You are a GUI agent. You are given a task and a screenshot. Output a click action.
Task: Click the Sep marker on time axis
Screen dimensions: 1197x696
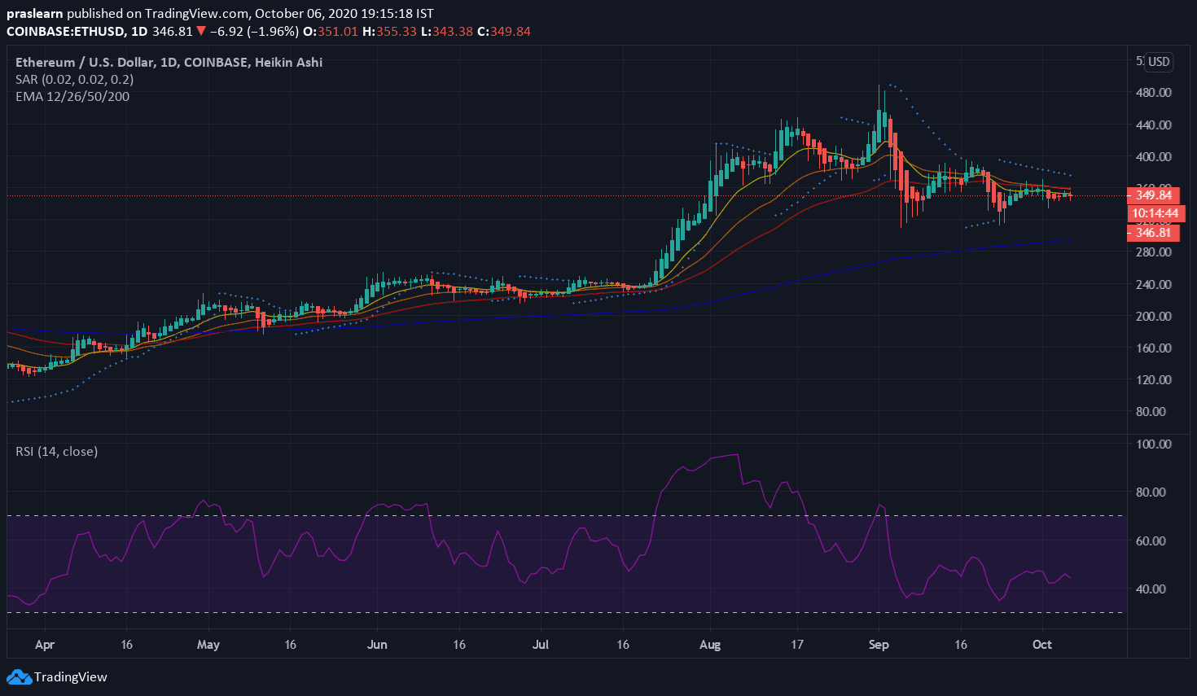click(x=879, y=645)
